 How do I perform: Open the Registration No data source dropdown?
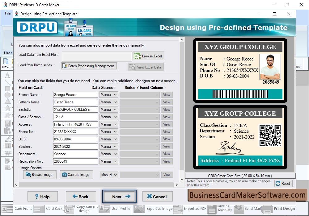pos(109,161)
